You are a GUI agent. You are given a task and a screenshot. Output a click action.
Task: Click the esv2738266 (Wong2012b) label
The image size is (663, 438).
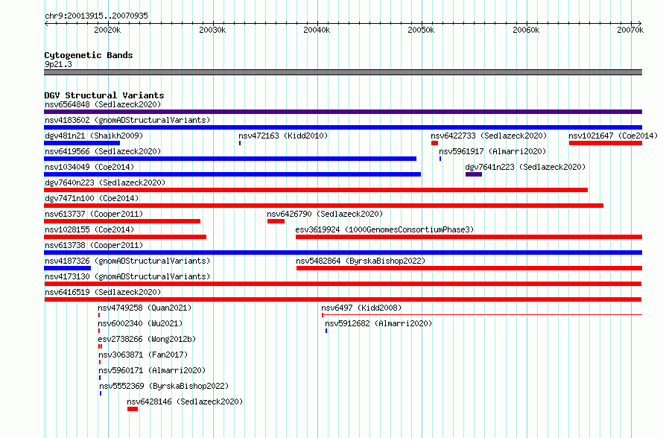pos(147,339)
